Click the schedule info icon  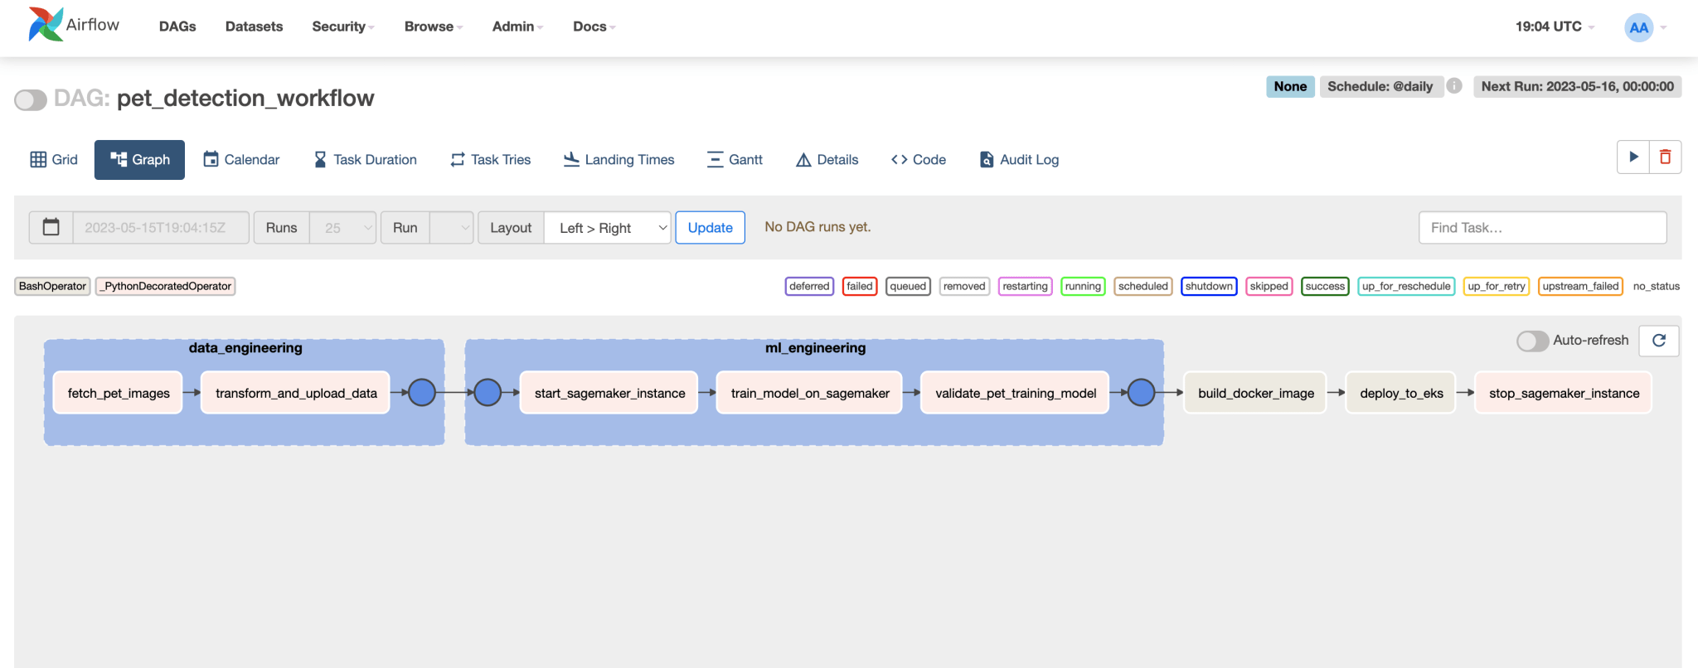pyautogui.click(x=1454, y=85)
